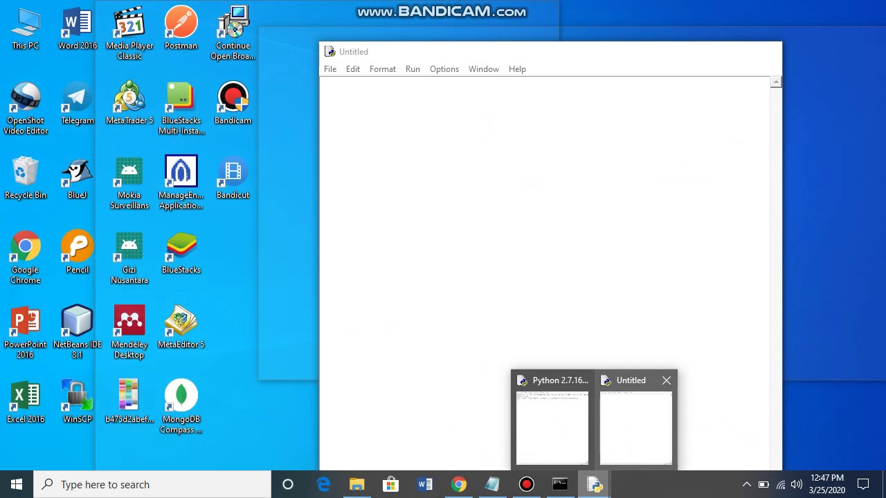Select BlueJ desktop shortcut
The image size is (886, 498).
coord(78,178)
